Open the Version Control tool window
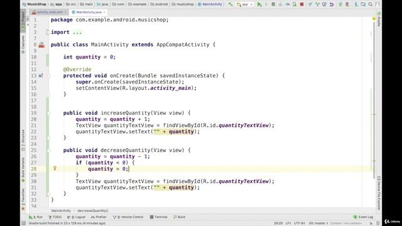 [128, 217]
